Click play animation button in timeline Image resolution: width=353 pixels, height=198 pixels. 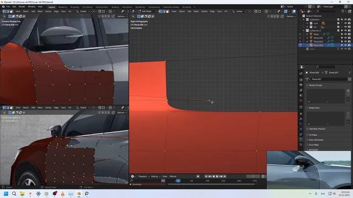pyautogui.click(x=217, y=177)
